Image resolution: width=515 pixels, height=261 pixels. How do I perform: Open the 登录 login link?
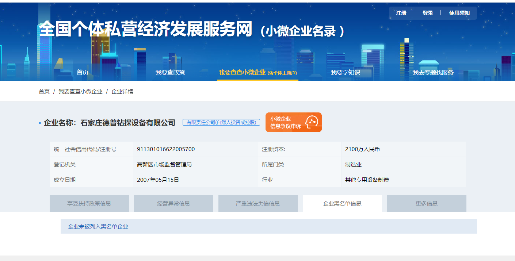(x=428, y=13)
